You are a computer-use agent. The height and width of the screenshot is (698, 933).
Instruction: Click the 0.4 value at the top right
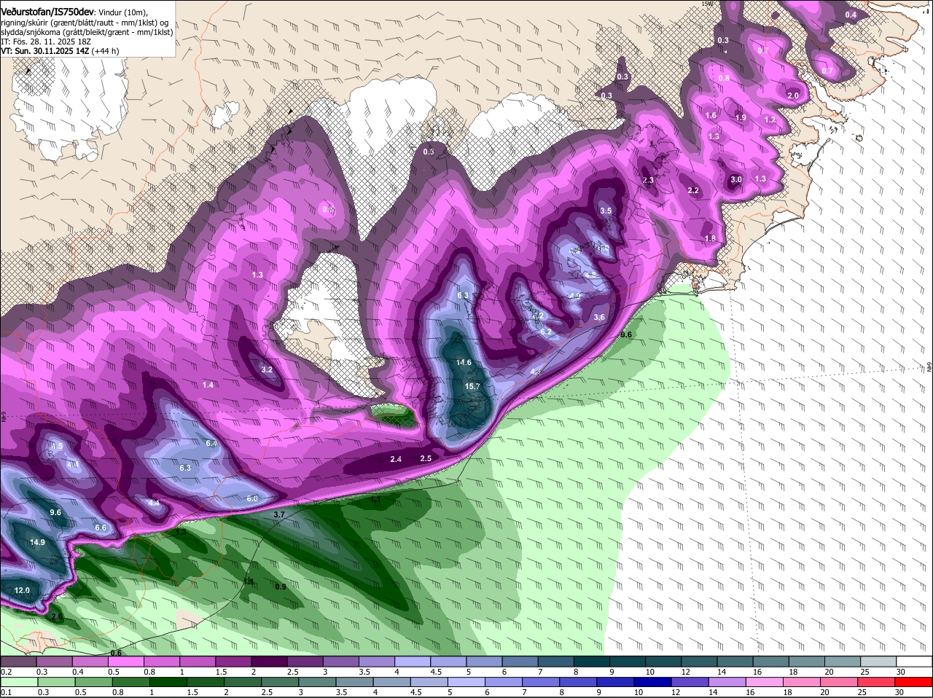click(851, 15)
